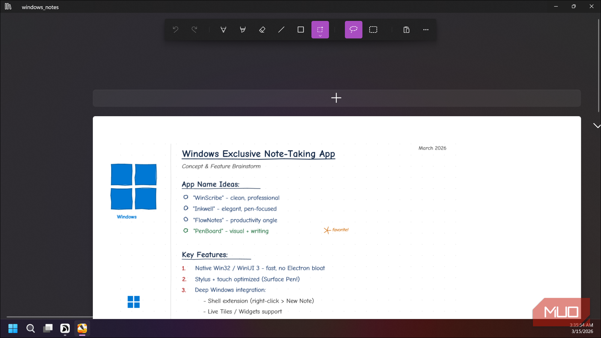This screenshot has width=601, height=338.
Task: Open the Windows Start menu
Action: (x=13, y=328)
